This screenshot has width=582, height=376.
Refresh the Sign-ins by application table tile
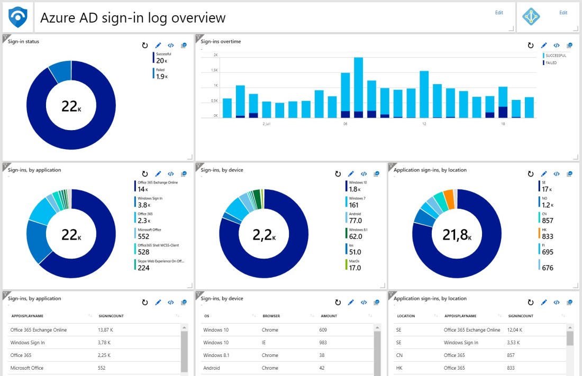pos(145,302)
